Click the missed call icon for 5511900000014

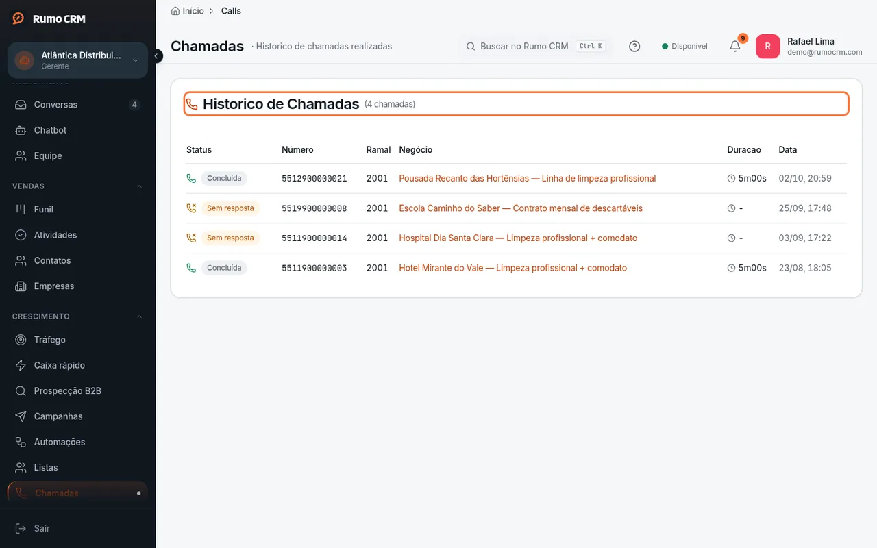pyautogui.click(x=191, y=238)
